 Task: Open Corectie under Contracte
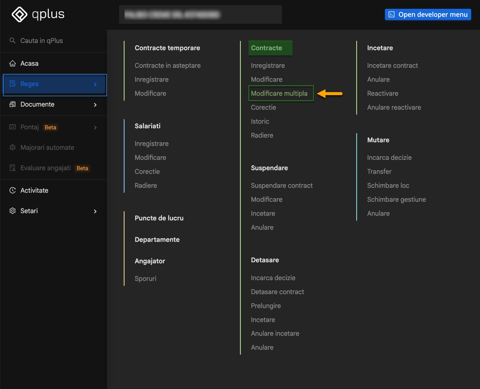(x=264, y=107)
